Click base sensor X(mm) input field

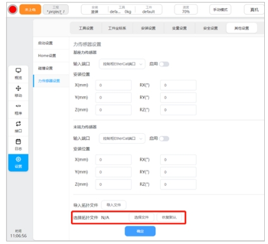(113, 85)
